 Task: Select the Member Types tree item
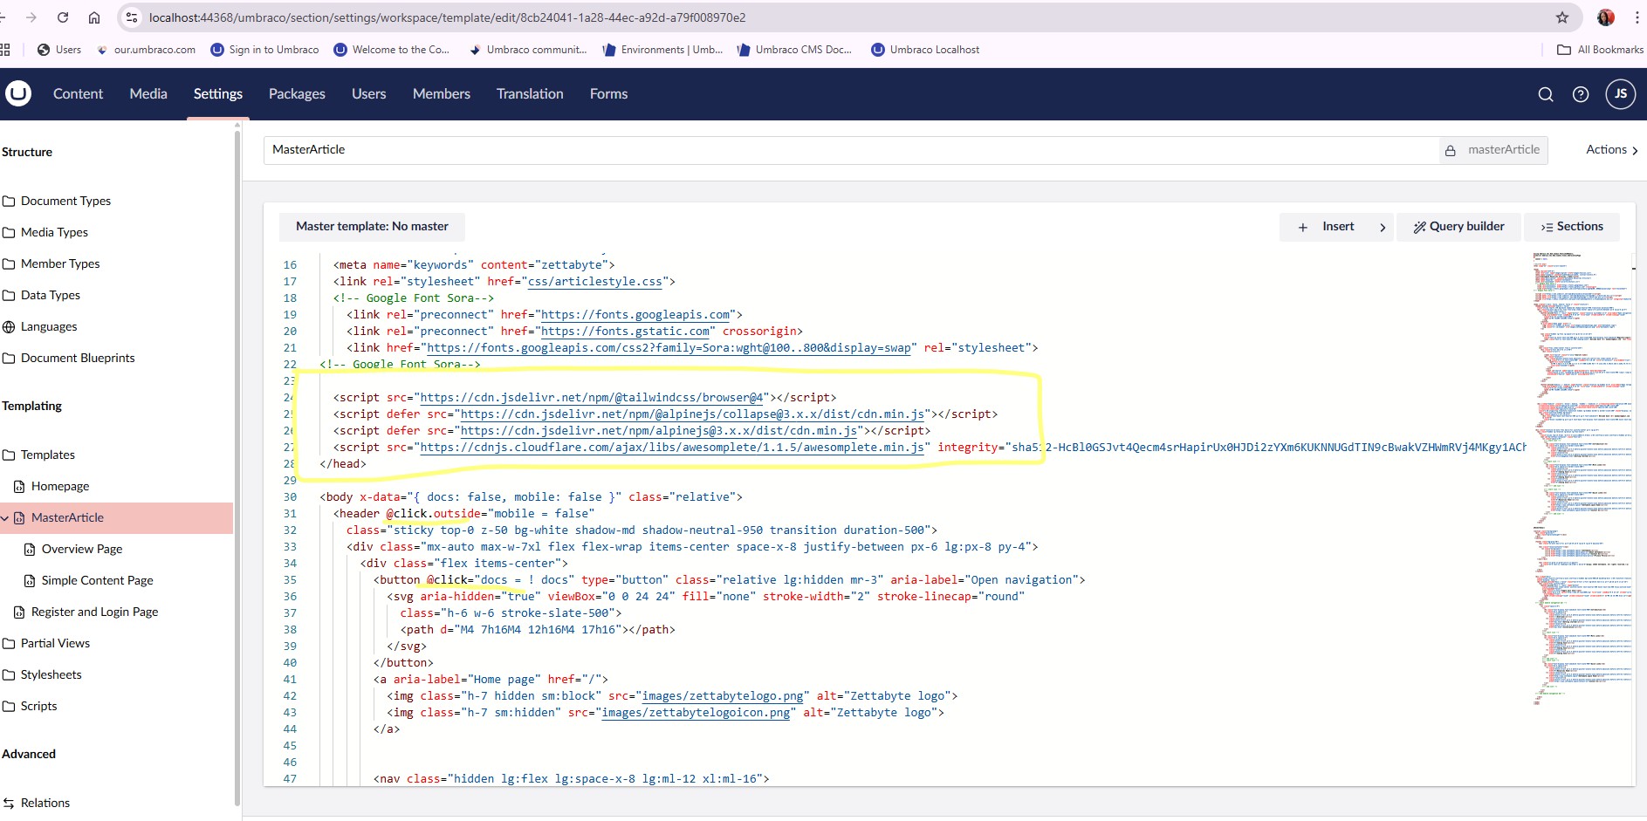click(x=60, y=263)
